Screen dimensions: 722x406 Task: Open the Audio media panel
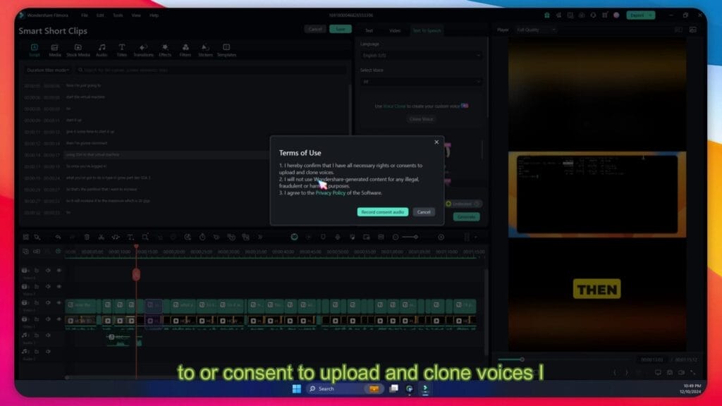101,49
